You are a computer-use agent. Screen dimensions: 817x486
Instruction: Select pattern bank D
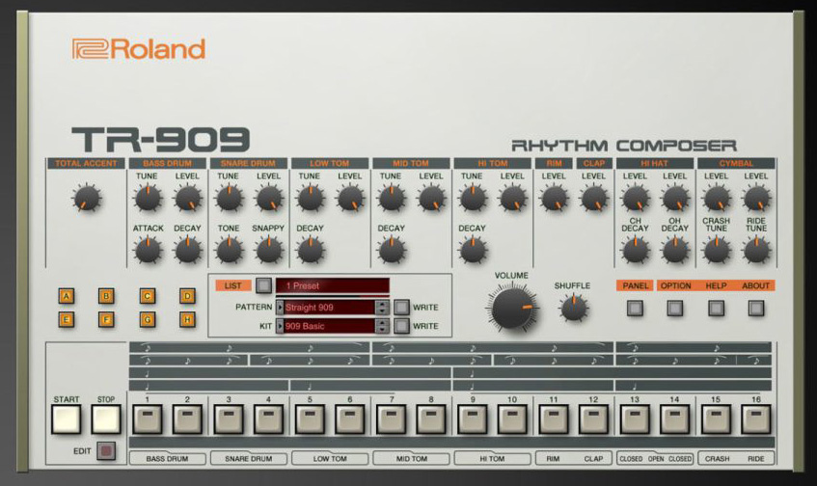click(x=187, y=296)
